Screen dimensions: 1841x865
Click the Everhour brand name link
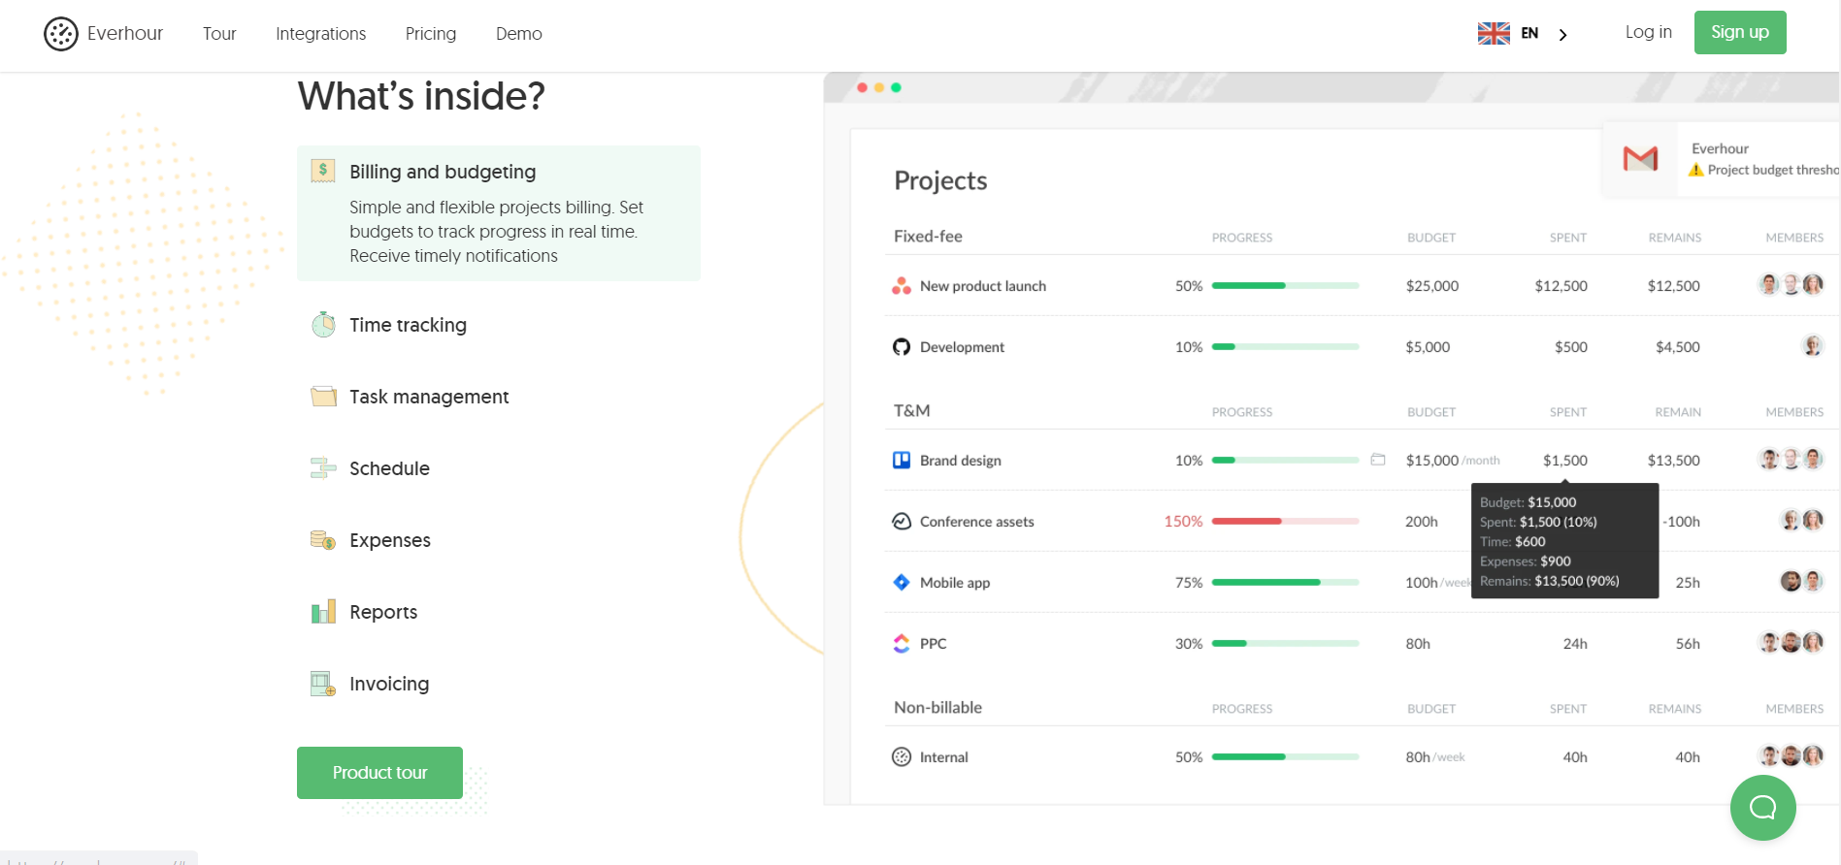click(125, 34)
